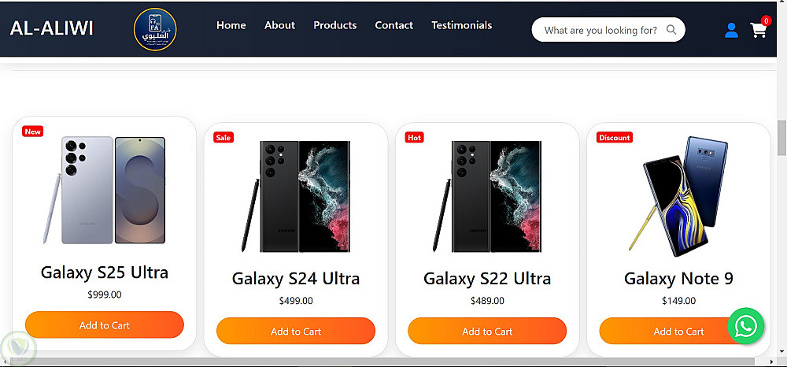The width and height of the screenshot is (787, 367).
Task: Click the Discount badge on Galaxy Note 9
Action: pos(614,137)
